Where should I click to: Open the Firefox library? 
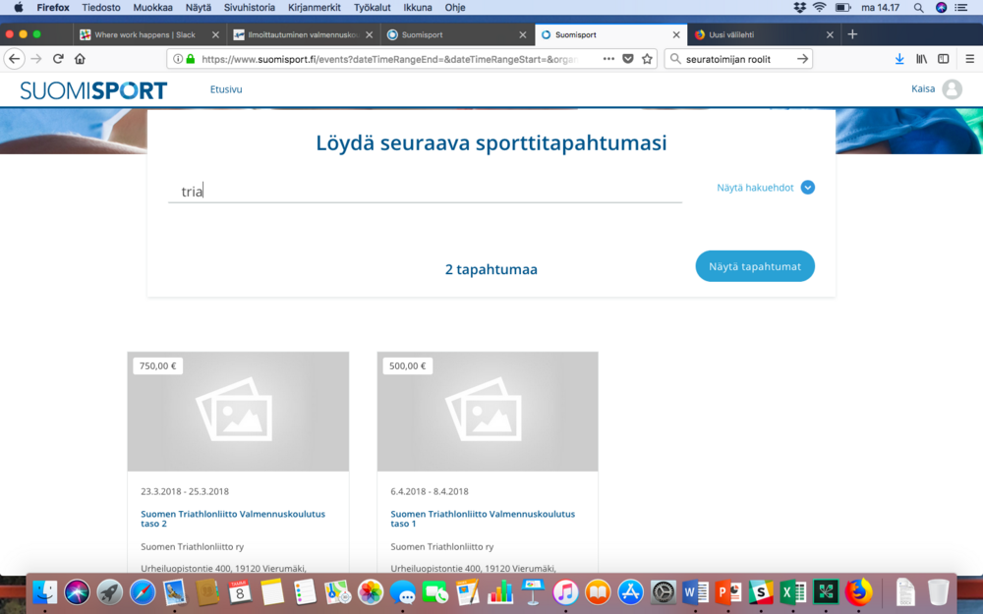(x=922, y=59)
